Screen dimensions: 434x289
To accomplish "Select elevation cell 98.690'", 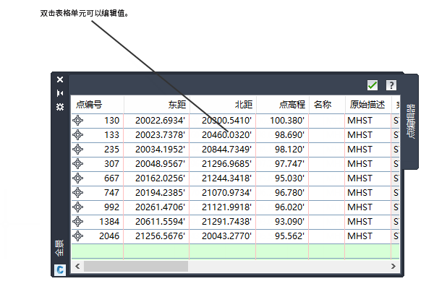I will (282, 135).
